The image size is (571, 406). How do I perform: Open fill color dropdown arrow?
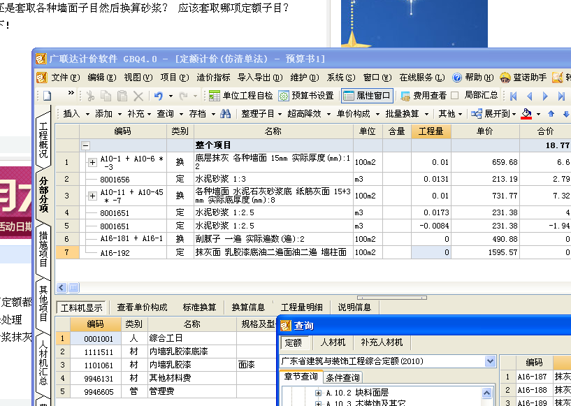(538, 115)
